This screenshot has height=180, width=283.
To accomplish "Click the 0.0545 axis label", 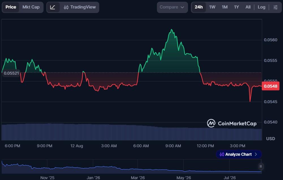I will (x=271, y=102).
